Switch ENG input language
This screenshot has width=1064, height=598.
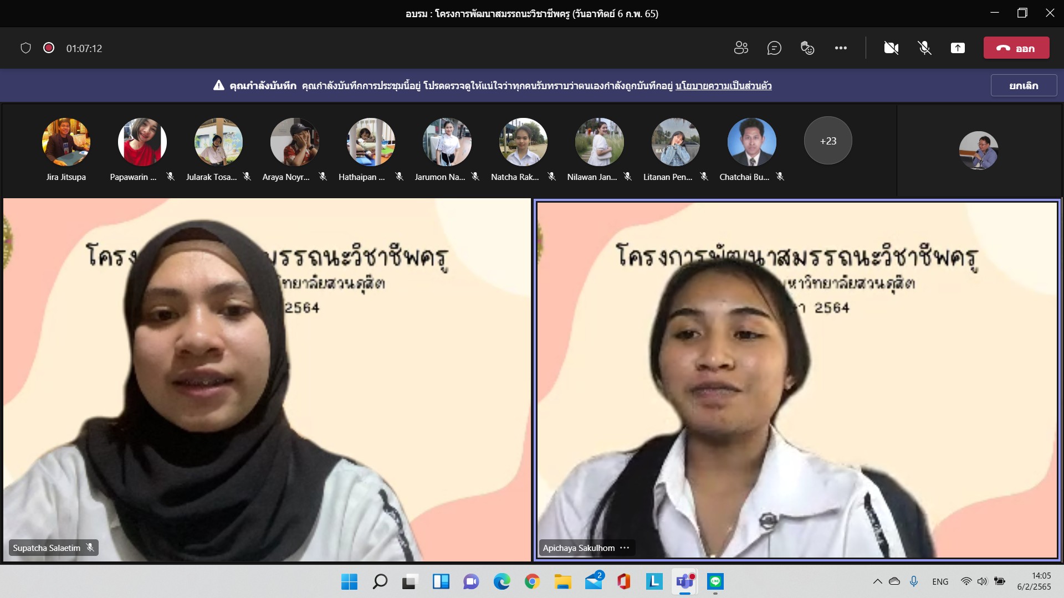click(940, 581)
